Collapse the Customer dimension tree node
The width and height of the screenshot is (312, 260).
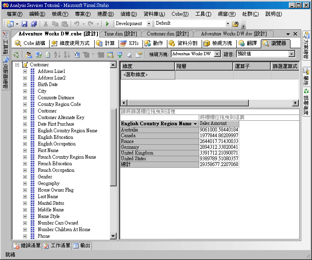17,65
